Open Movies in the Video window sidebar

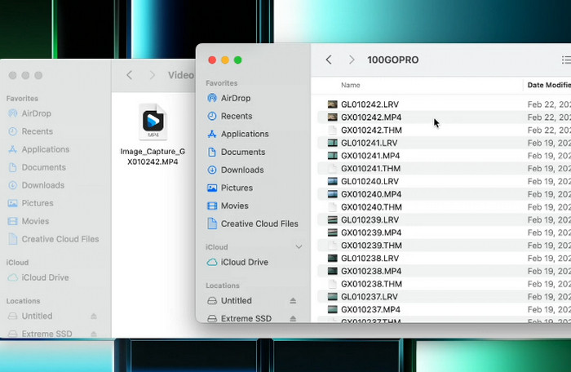29,221
